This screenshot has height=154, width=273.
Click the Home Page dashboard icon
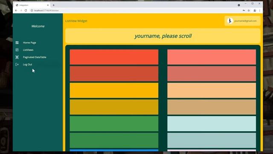17,43
